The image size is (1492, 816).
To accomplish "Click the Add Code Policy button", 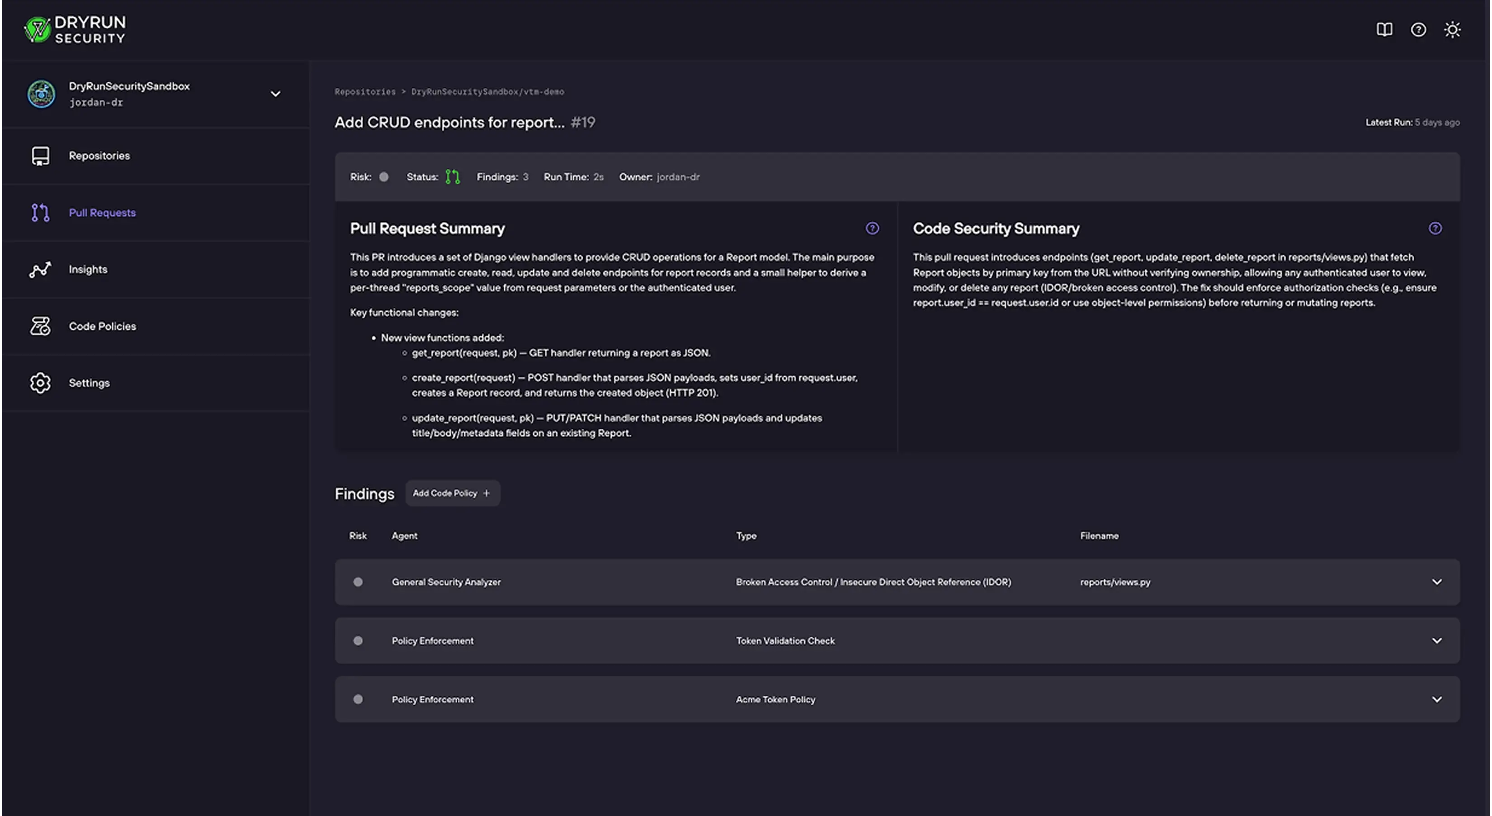I will 453,494.
